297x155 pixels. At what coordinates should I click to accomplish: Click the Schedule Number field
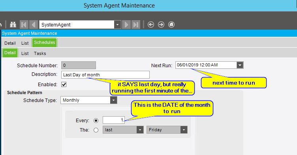pos(79,65)
